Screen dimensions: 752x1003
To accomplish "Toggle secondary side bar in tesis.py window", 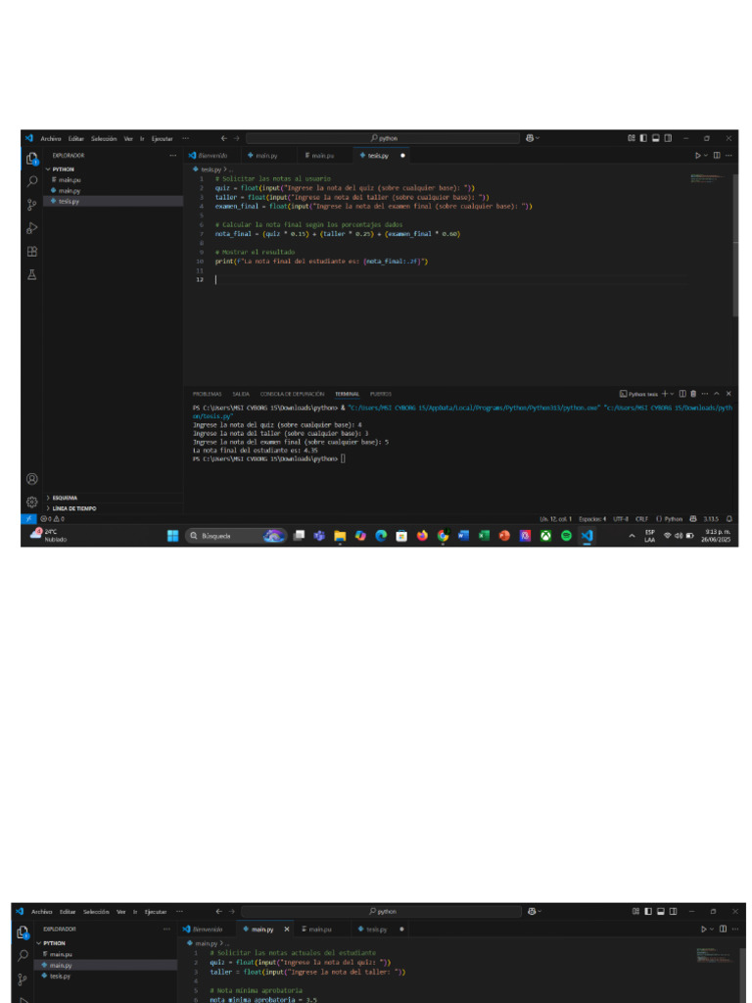I will click(x=668, y=138).
